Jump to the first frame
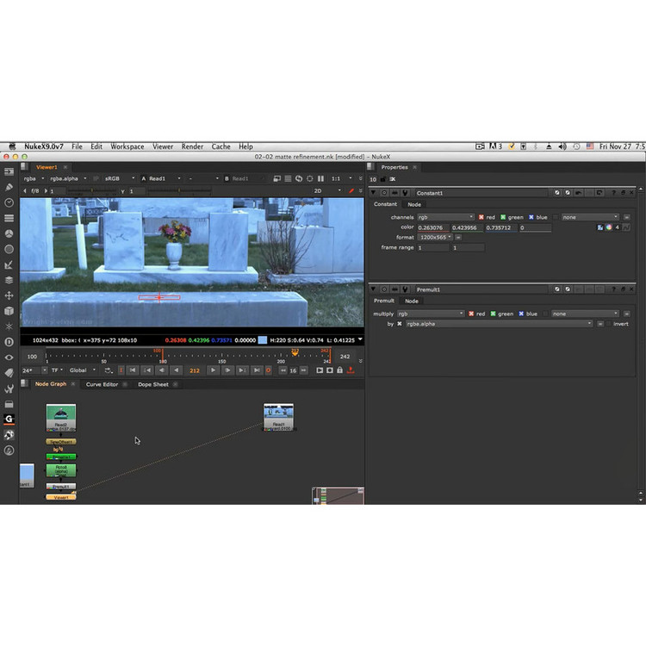 (132, 370)
